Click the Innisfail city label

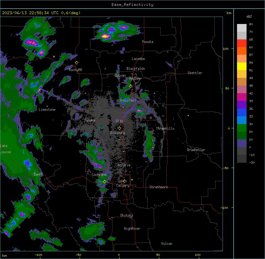pyautogui.click(x=128, y=100)
